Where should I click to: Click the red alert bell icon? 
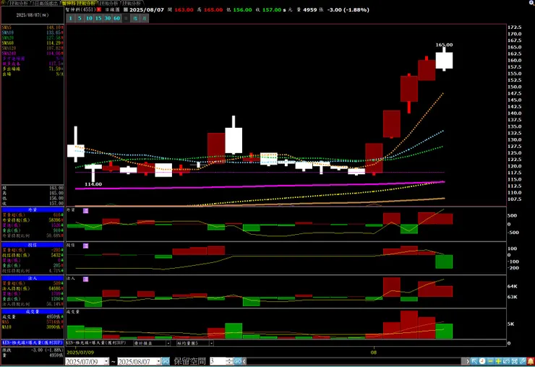point(530,361)
